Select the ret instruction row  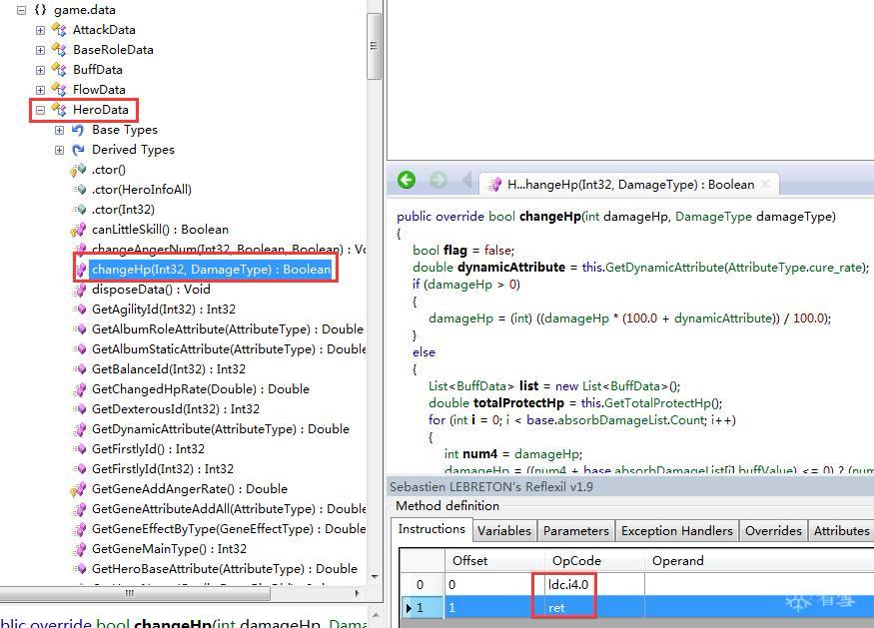click(x=636, y=607)
